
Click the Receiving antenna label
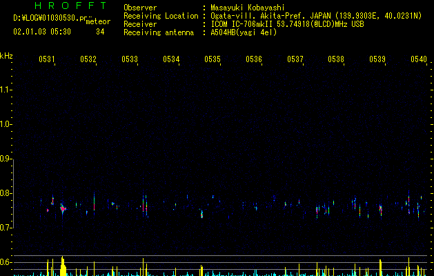coord(159,32)
